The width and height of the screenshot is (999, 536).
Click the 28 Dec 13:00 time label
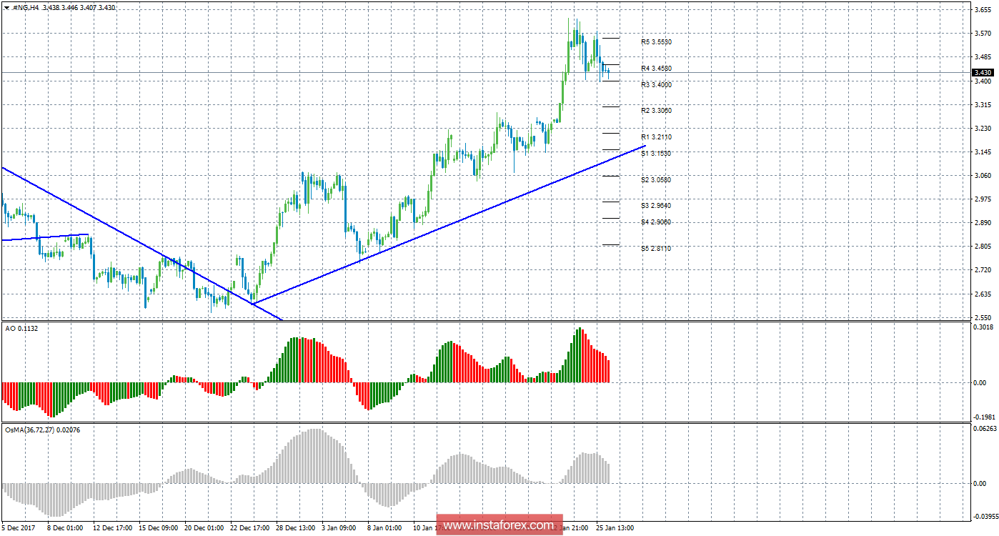point(296,528)
